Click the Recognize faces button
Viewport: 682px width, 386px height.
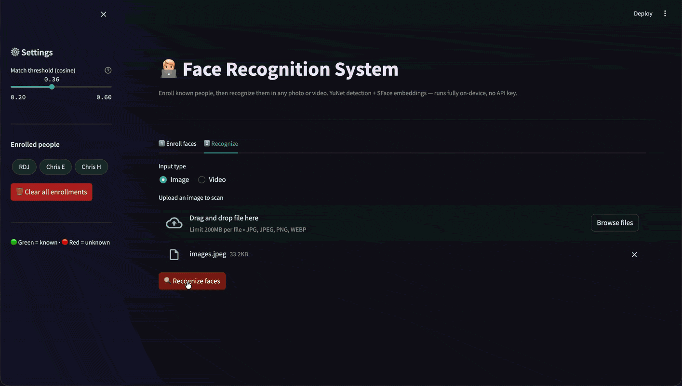point(192,281)
